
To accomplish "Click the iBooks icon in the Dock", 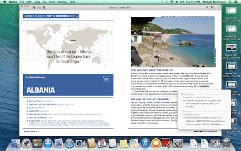I will tap(156, 143).
